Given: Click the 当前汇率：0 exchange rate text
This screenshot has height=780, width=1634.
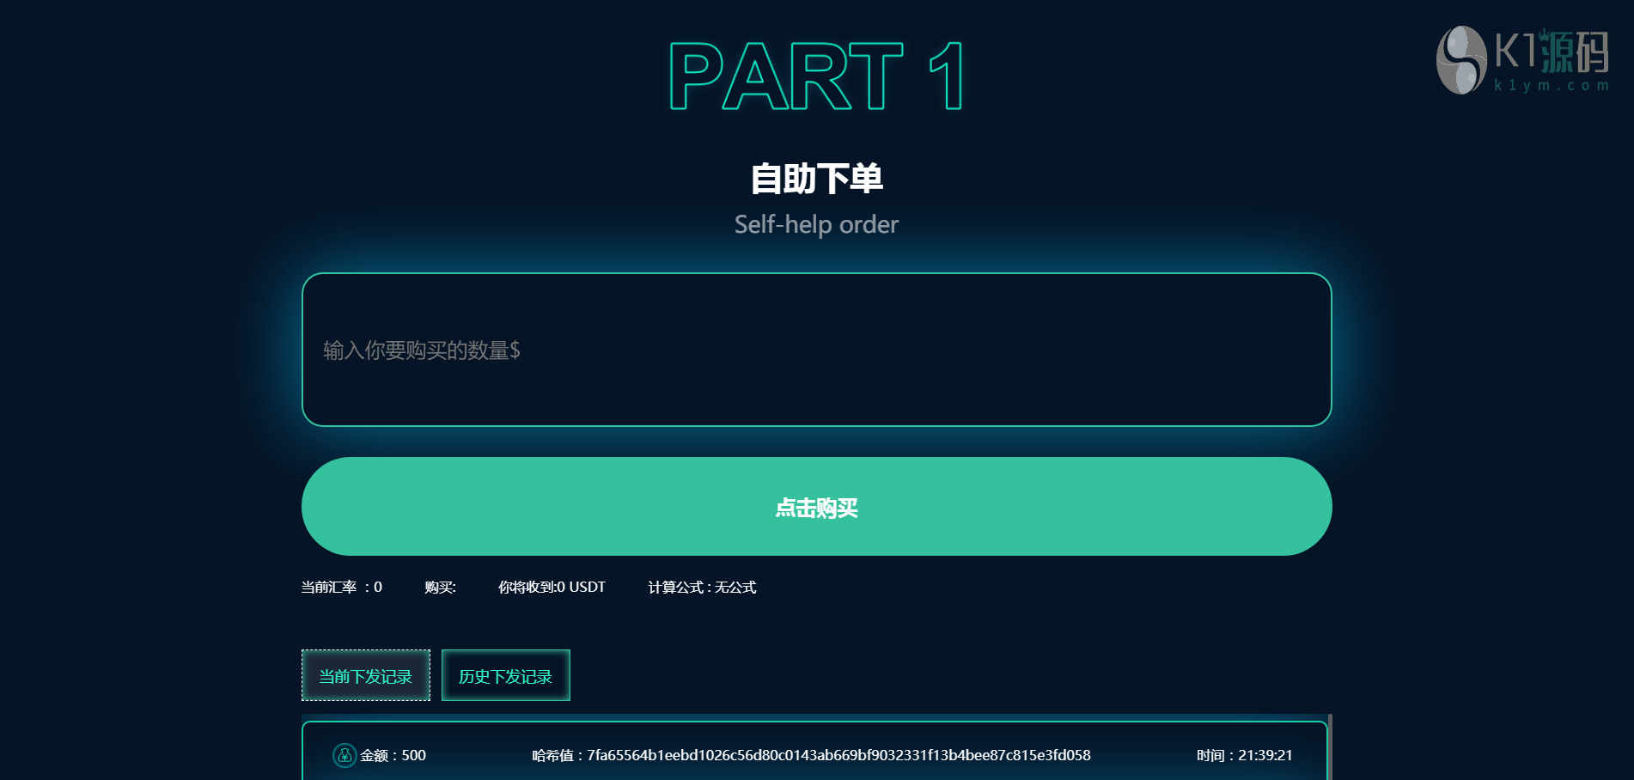Looking at the screenshot, I should (342, 588).
